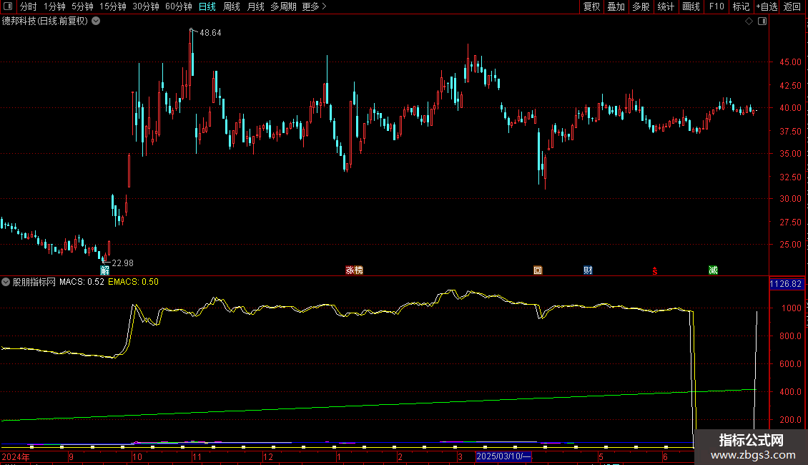This screenshot has height=465, width=808.
Task: Activate the 画线 drawing tools
Action: [x=691, y=6]
